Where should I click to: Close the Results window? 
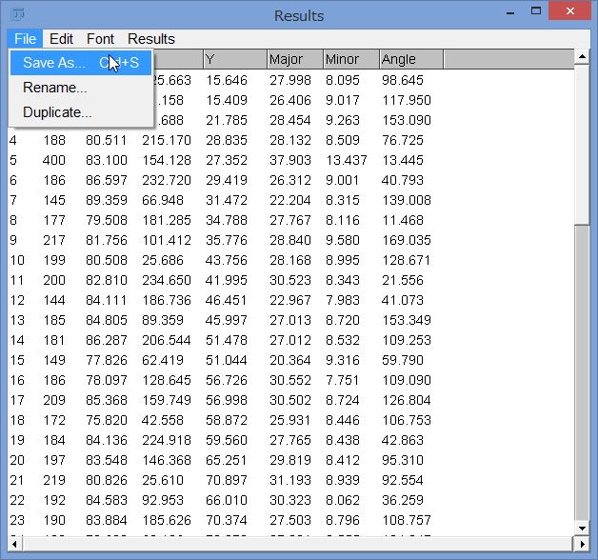coord(570,11)
